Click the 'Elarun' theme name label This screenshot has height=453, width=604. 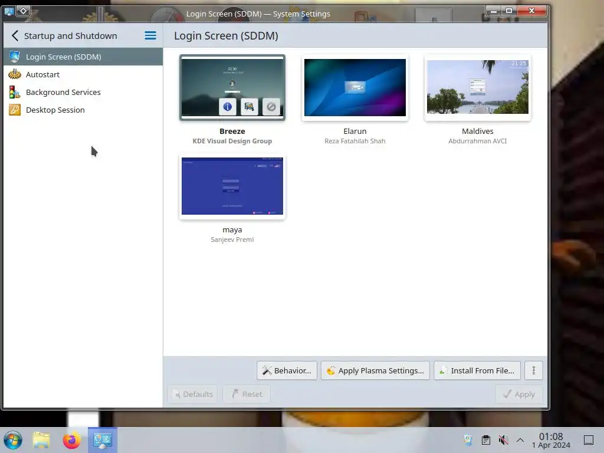tap(354, 132)
